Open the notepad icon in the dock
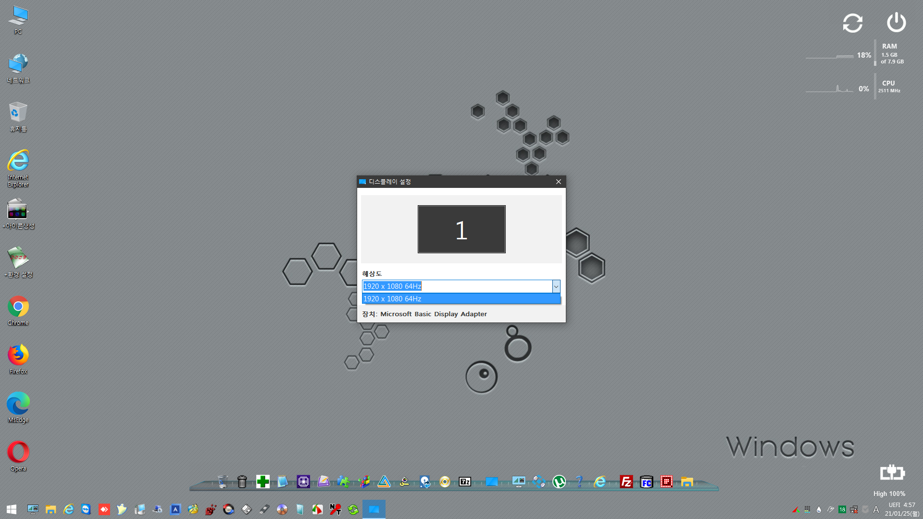Screen dimensions: 923x519 click(283, 482)
